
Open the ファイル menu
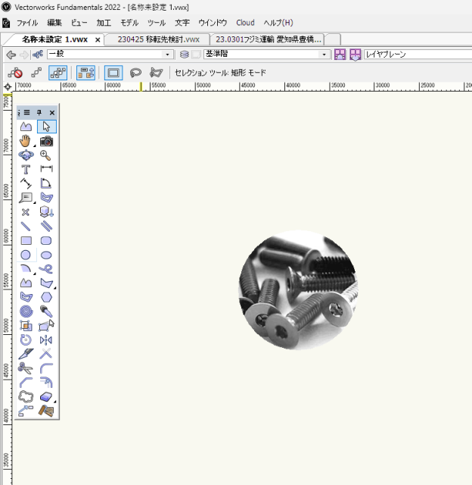point(27,23)
